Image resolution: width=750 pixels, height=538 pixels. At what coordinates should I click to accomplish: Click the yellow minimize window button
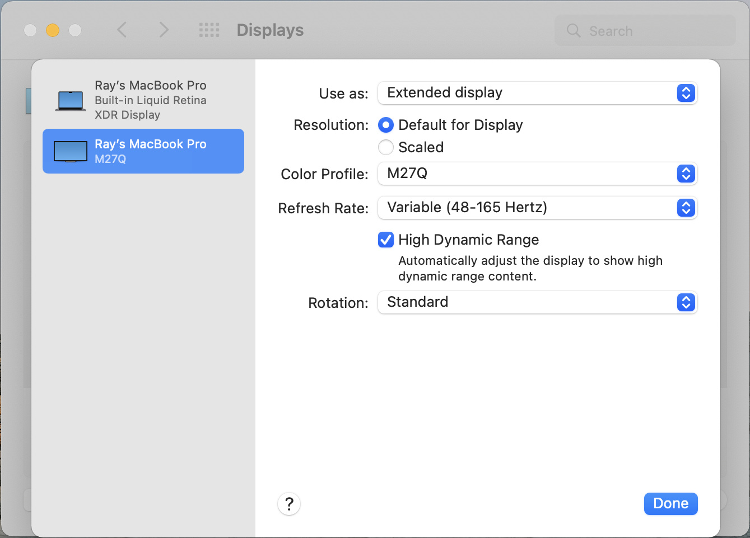(53, 30)
